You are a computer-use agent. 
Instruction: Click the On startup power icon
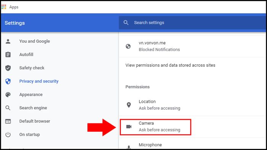pyautogui.click(x=8, y=134)
